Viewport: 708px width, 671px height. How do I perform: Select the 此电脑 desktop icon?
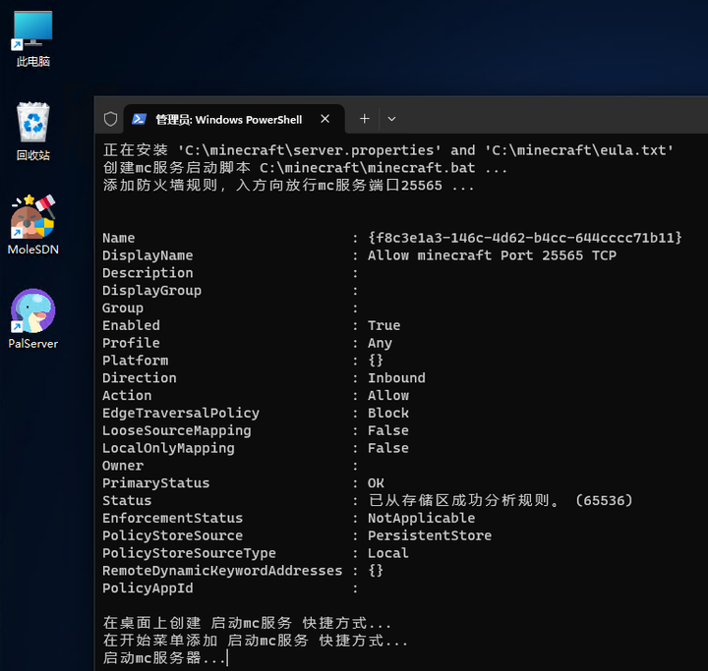pyautogui.click(x=33, y=39)
